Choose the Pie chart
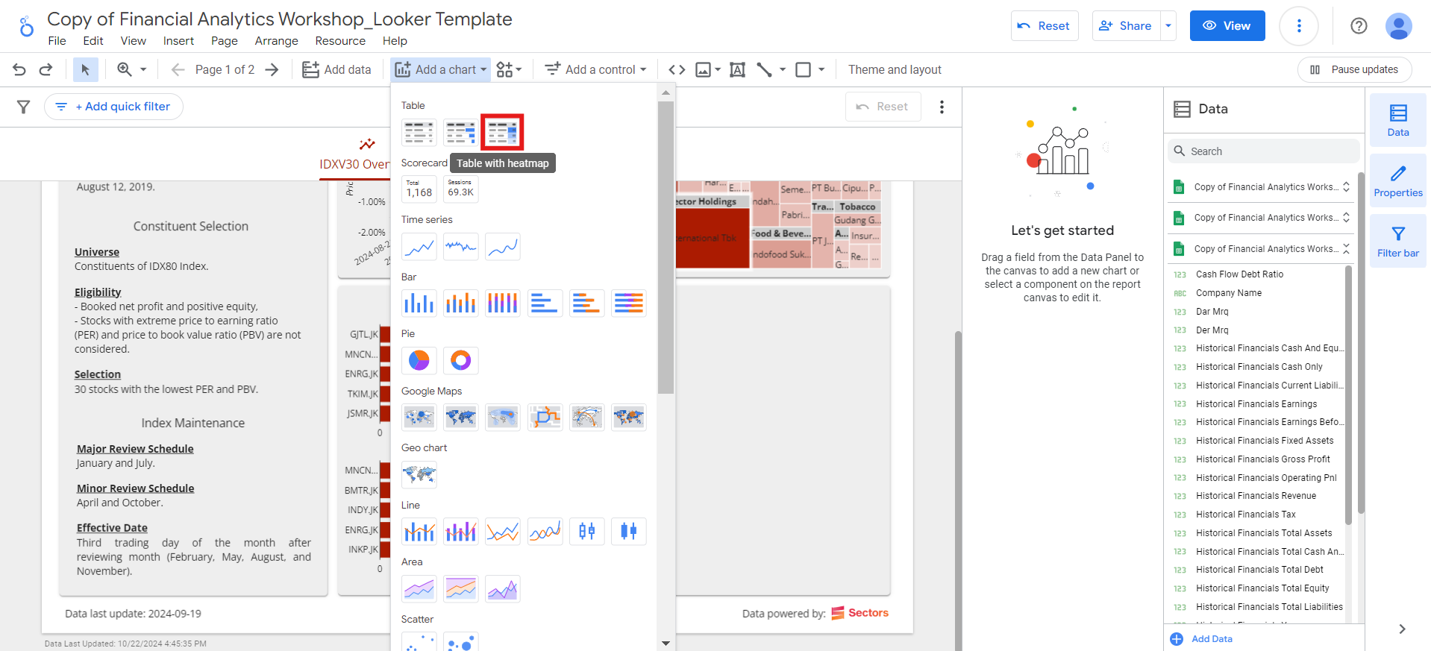 419,361
